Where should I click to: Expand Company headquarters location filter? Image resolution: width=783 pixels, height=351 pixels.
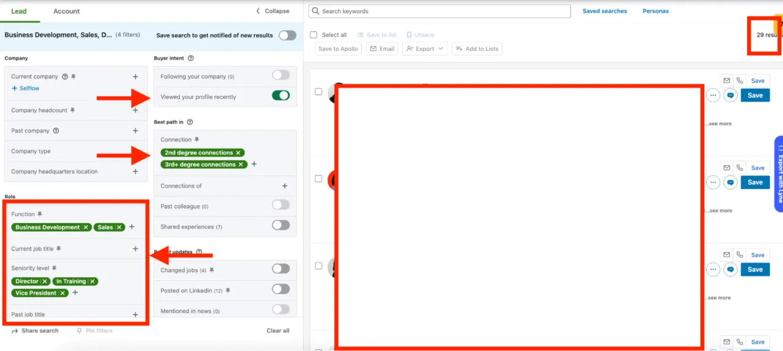[x=135, y=172]
